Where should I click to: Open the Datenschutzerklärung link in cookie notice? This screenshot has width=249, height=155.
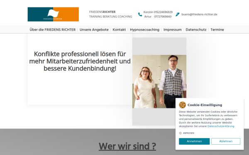221,126
